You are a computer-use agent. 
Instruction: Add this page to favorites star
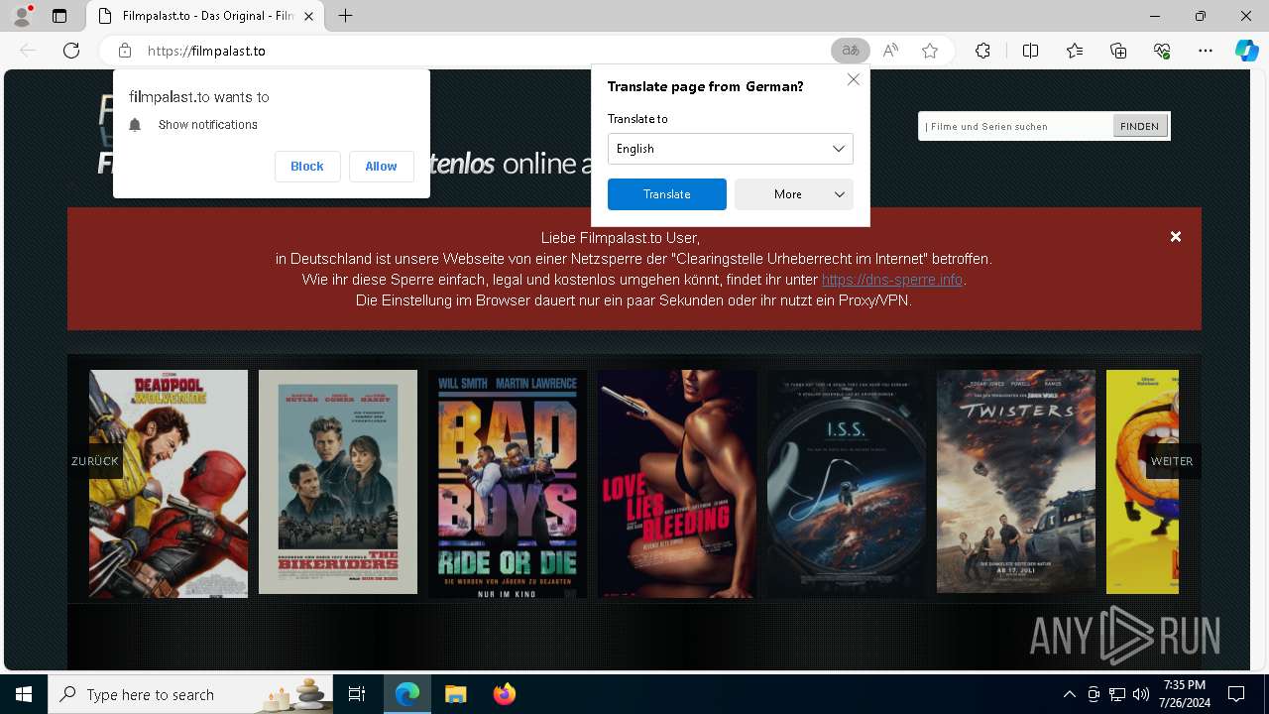point(930,51)
